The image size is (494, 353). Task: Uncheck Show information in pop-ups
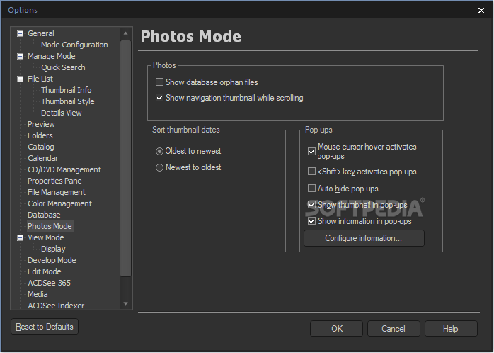311,221
